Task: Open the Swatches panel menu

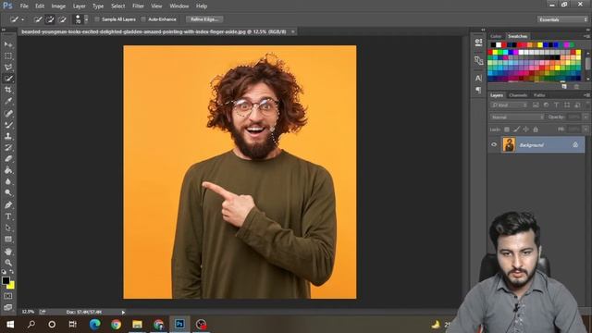Action: [x=586, y=36]
